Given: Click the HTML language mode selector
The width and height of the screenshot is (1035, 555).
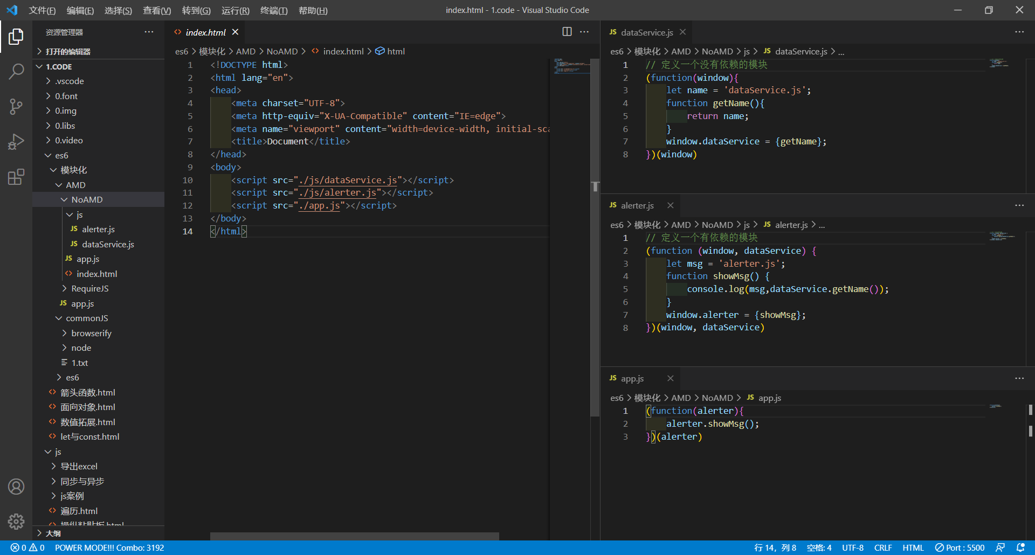Looking at the screenshot, I should click(x=913, y=547).
